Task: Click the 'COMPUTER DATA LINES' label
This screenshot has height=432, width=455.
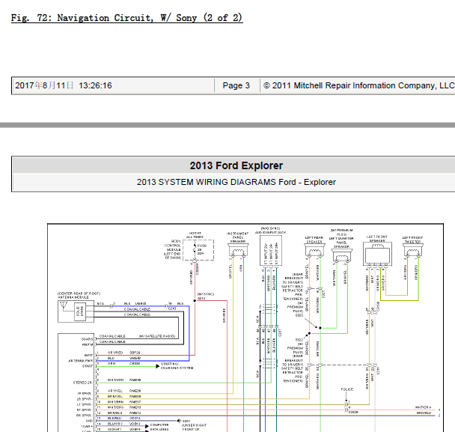Action: [159, 427]
